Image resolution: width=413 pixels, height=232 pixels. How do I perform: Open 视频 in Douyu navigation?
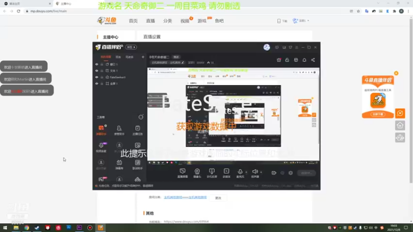185,21
